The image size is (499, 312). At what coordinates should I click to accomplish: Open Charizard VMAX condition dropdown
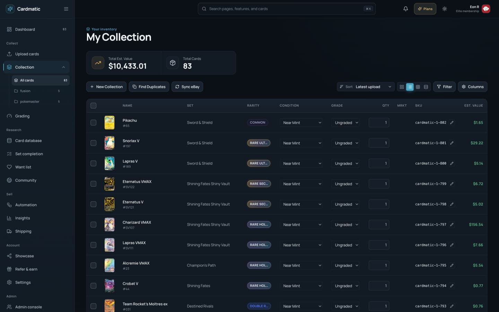(x=301, y=225)
